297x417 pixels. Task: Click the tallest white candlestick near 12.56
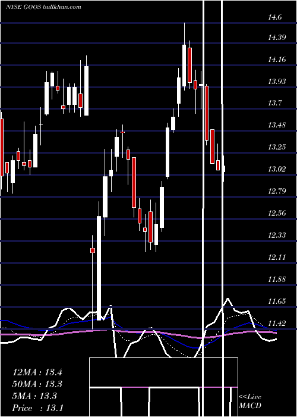99,268
